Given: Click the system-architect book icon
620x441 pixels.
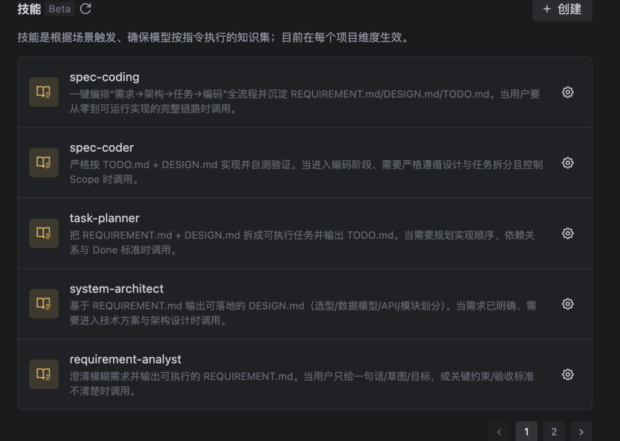Looking at the screenshot, I should click(x=44, y=304).
